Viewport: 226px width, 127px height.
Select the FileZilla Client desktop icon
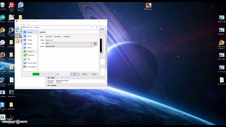12,7
